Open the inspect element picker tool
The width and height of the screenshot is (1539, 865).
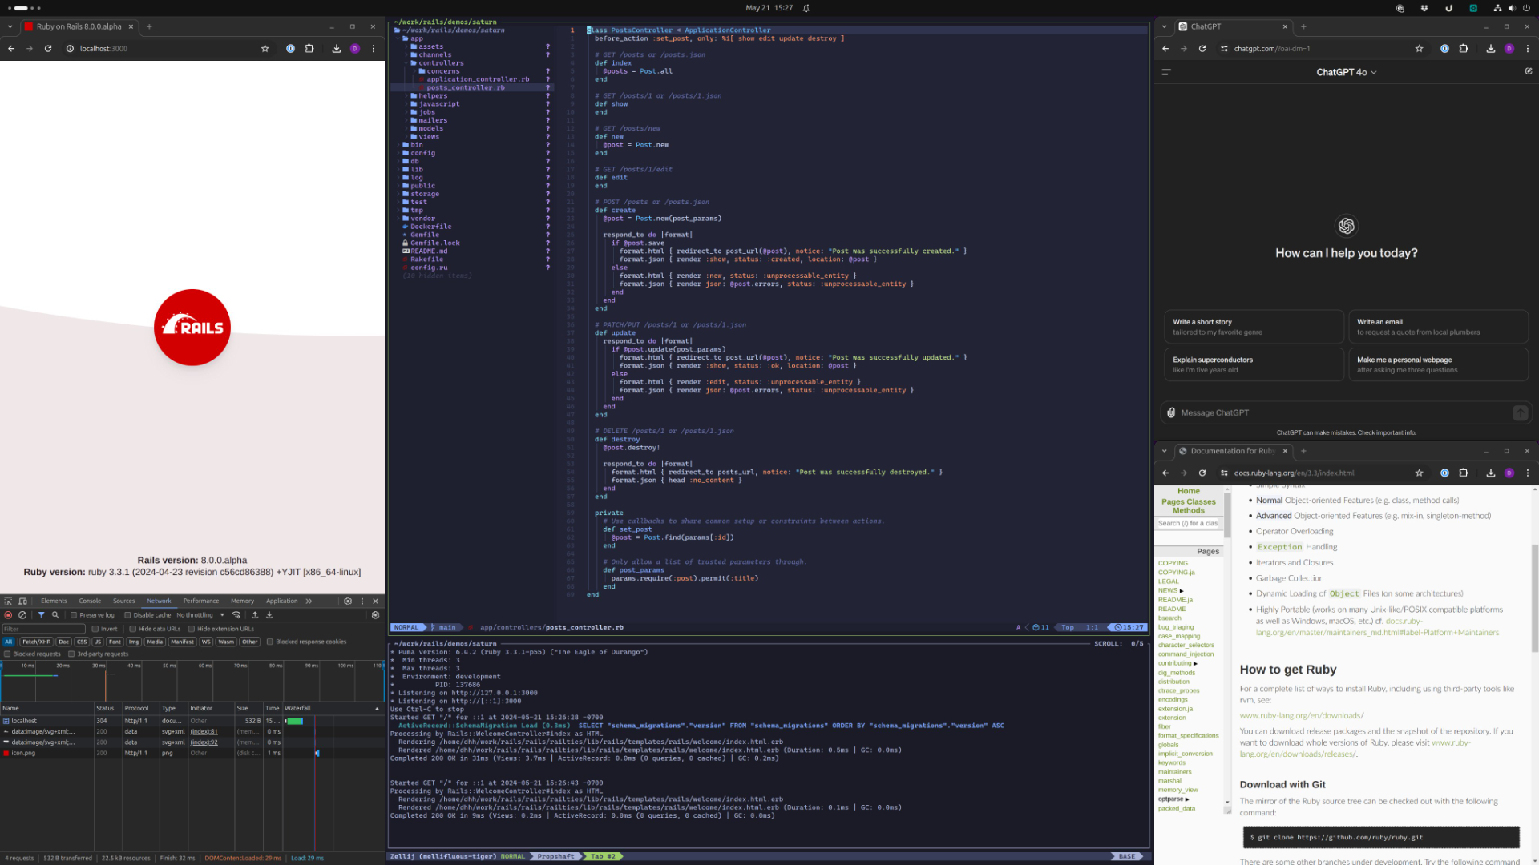pyautogui.click(x=9, y=601)
